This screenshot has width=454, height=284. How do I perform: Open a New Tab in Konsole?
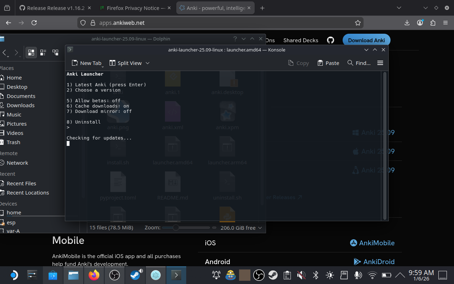click(87, 63)
